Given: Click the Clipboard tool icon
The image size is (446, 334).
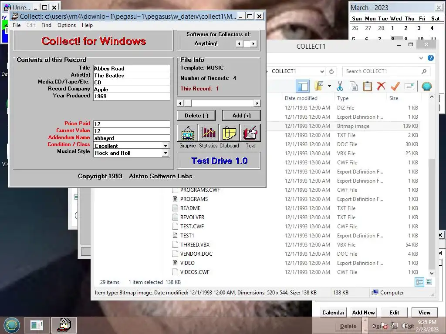Looking at the screenshot, I should pos(229,133).
